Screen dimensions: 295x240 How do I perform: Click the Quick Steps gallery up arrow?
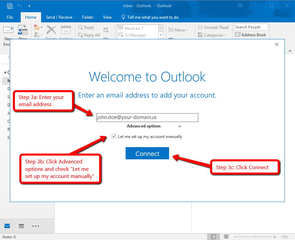(x=161, y=28)
